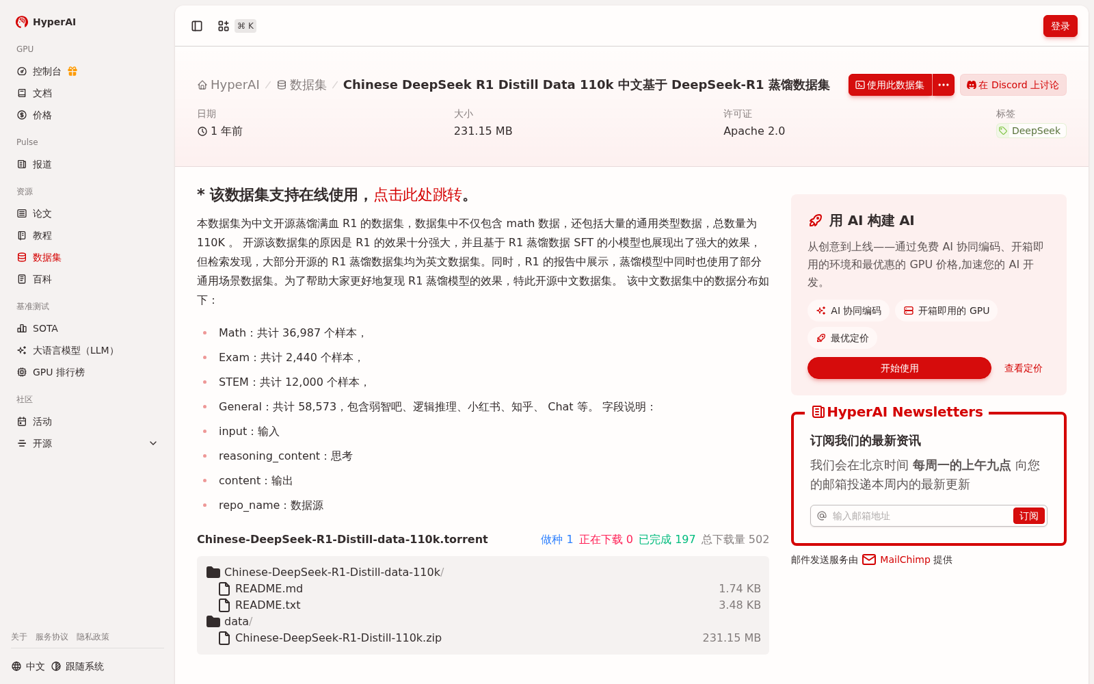The height and width of the screenshot is (684, 1094).
Task: Click 在 Discord 上讨论 button
Action: 1013,85
